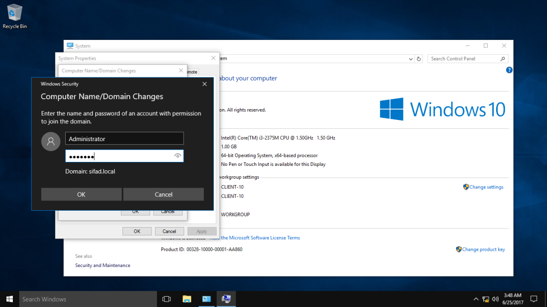The width and height of the screenshot is (547, 307).
Task: Open the Recycle Bin desktop icon
Action: pyautogui.click(x=14, y=16)
